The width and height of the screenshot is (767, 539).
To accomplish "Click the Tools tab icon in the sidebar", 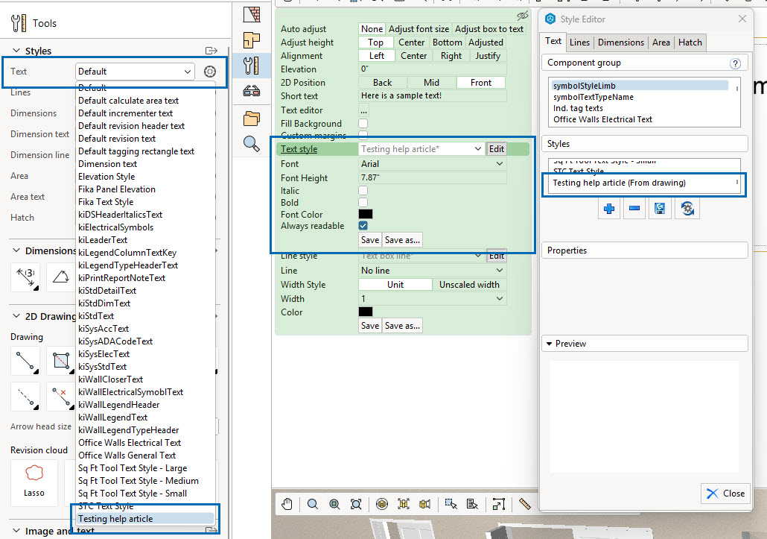I will tap(252, 66).
